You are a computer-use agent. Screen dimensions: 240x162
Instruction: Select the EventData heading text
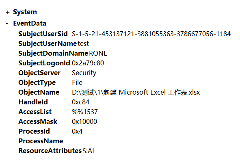30,24
